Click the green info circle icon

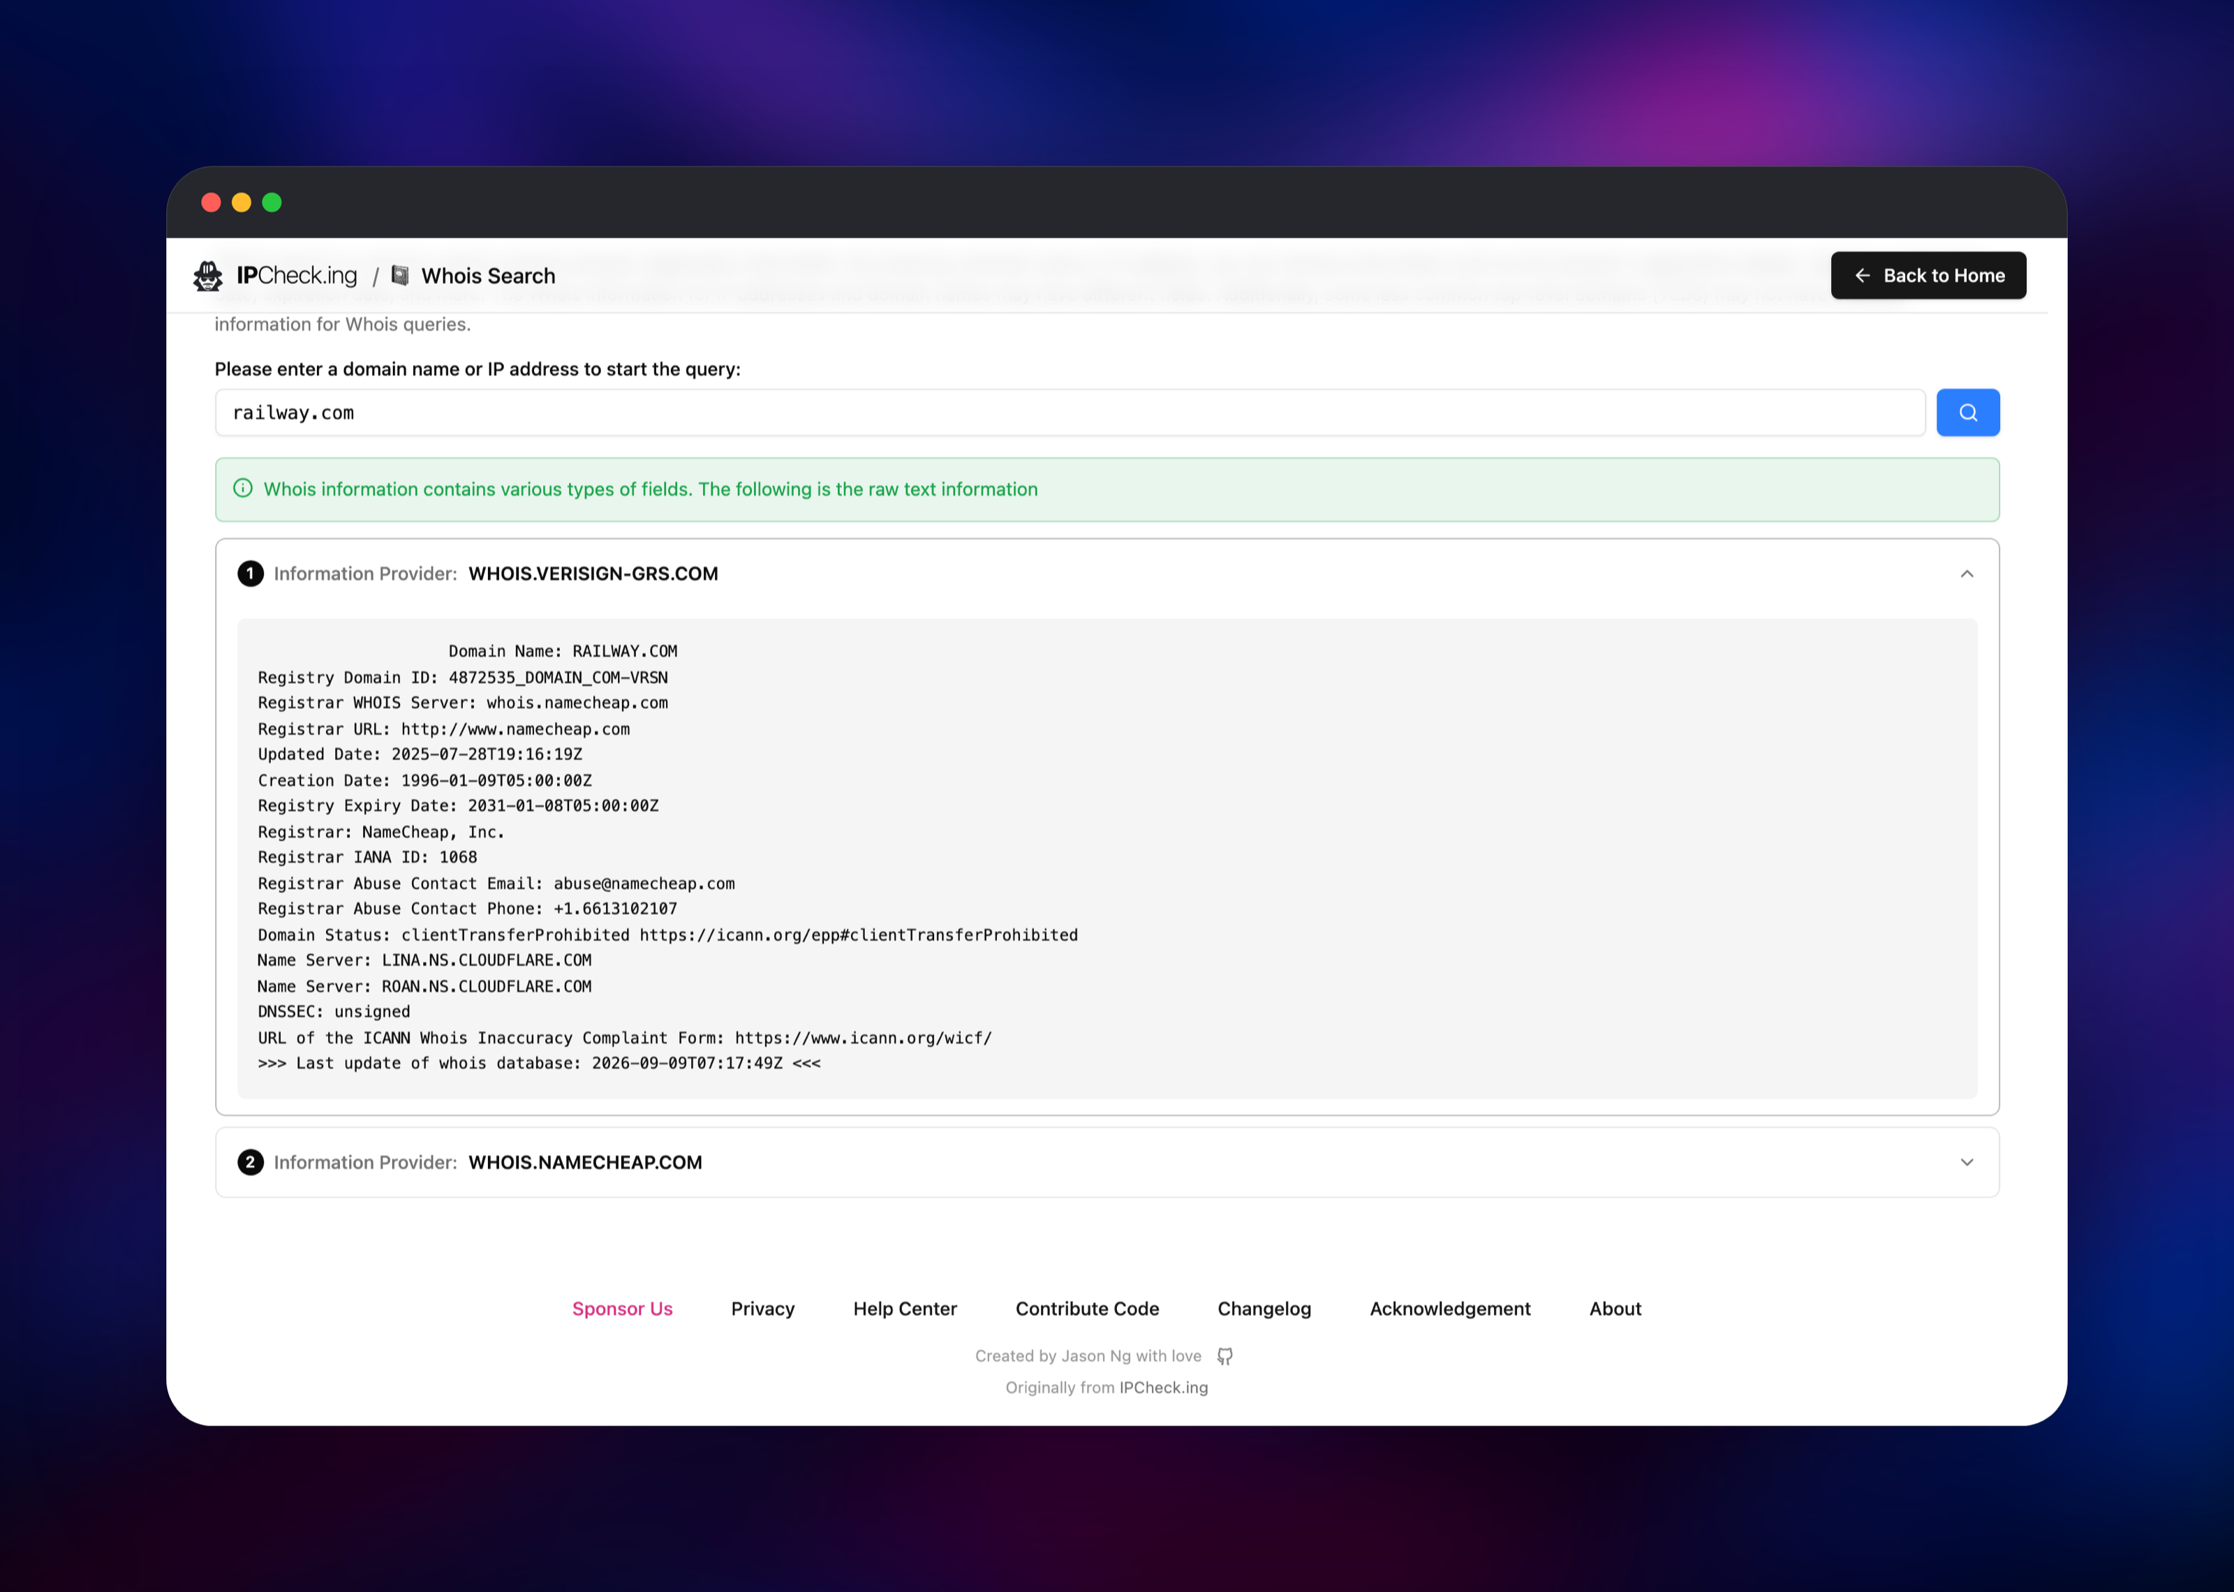pos(243,488)
